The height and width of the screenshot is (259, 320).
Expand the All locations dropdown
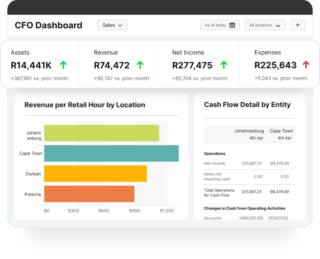pyautogui.click(x=265, y=25)
